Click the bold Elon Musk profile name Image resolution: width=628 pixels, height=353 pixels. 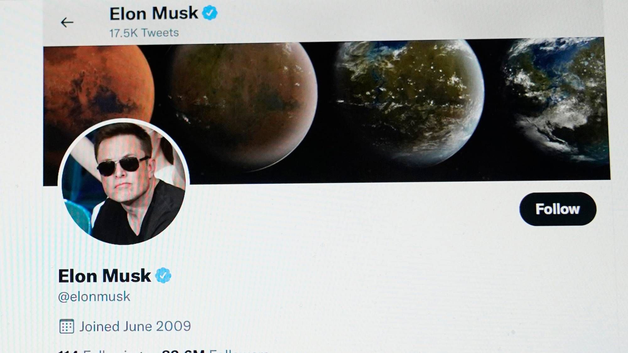pos(105,276)
